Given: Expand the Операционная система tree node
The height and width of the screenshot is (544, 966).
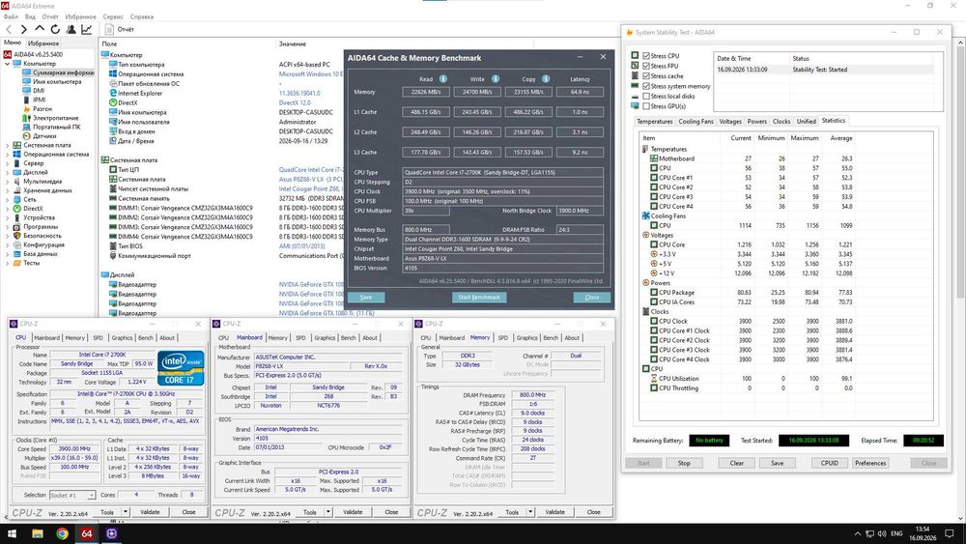Looking at the screenshot, I should [x=8, y=154].
